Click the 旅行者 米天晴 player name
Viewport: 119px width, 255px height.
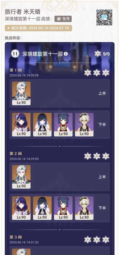[x=23, y=12]
